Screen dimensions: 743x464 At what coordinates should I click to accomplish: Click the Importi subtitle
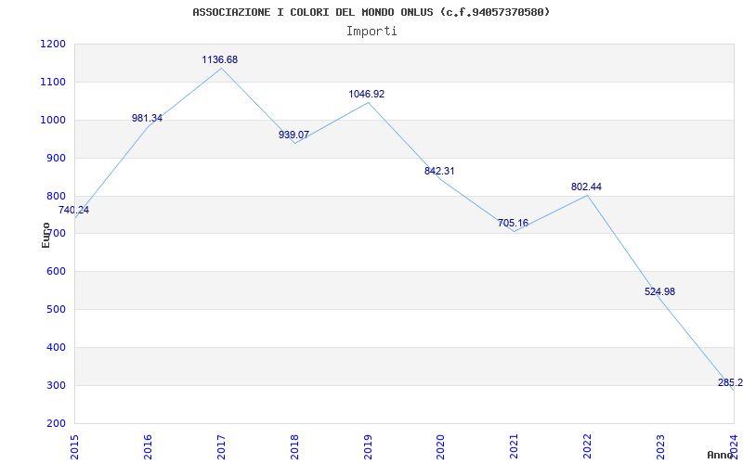pos(371,32)
